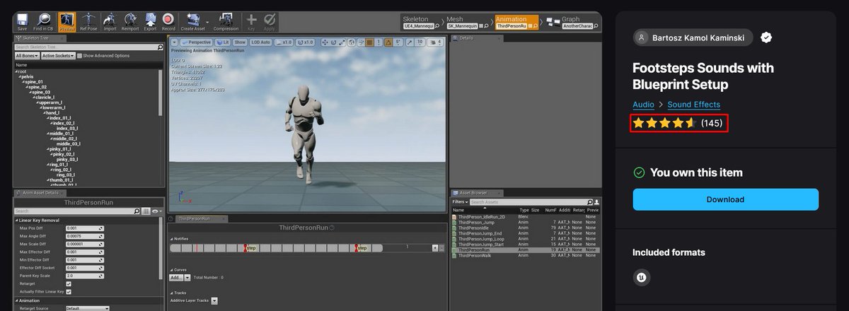Image resolution: width=849 pixels, height=311 pixels.
Task: Click the Add button under Curves
Action: pos(175,278)
